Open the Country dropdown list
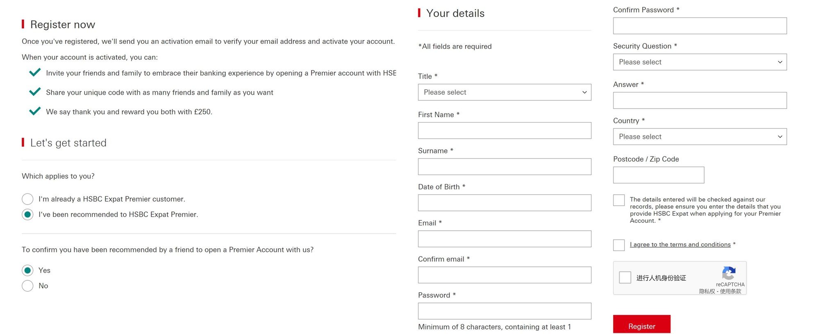The width and height of the screenshot is (814, 334). pos(700,136)
